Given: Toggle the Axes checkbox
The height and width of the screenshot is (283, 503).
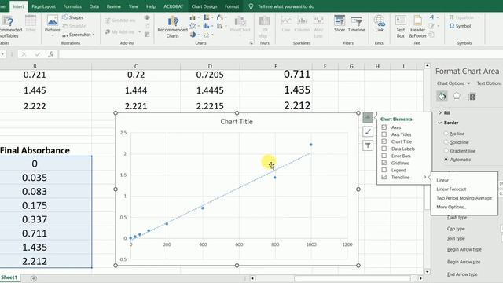Looking at the screenshot, I should (x=384, y=127).
